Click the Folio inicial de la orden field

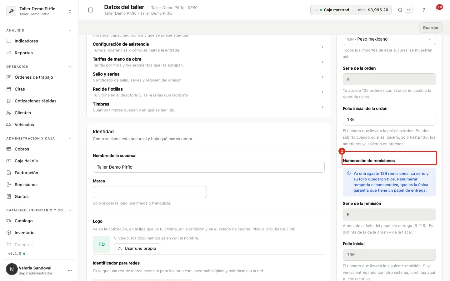click(x=389, y=120)
